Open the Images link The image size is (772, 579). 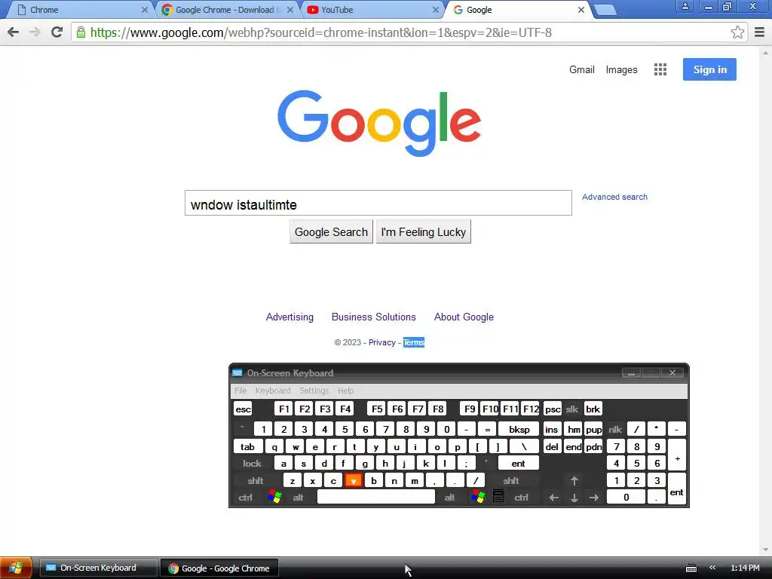(x=621, y=70)
